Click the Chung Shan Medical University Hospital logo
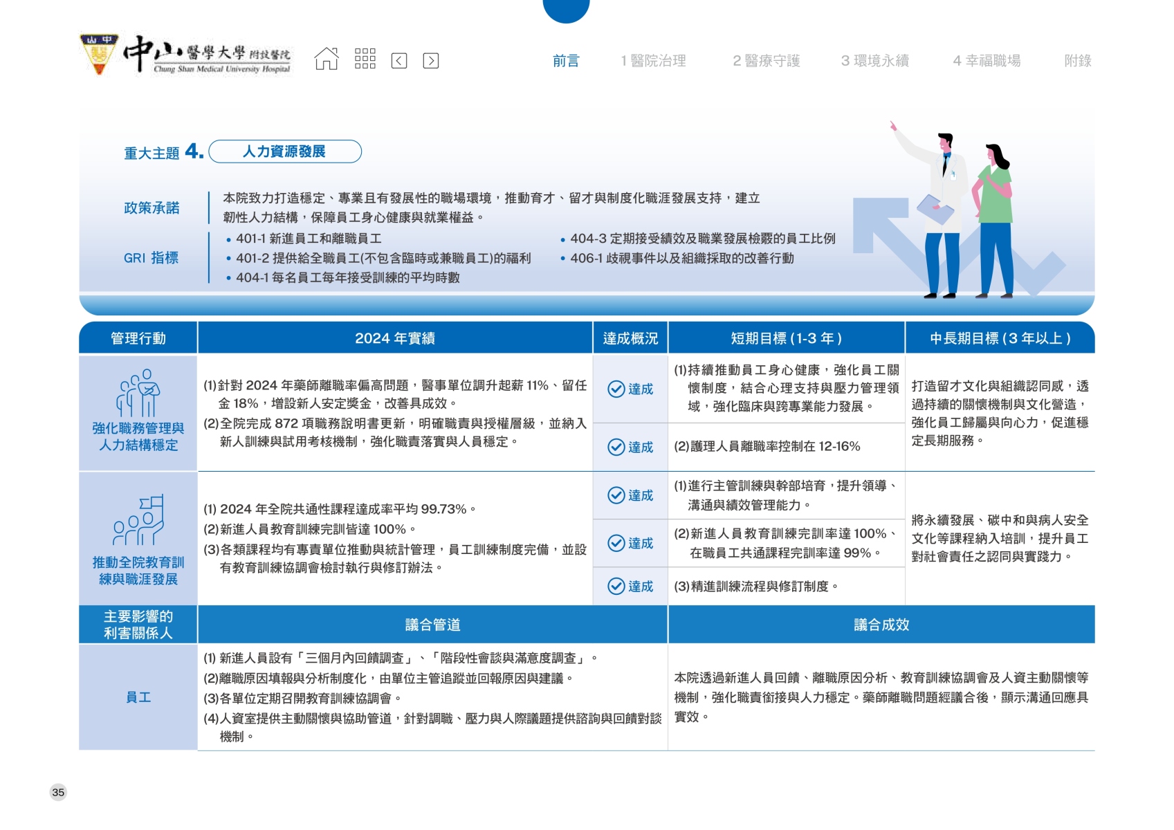 (186, 55)
